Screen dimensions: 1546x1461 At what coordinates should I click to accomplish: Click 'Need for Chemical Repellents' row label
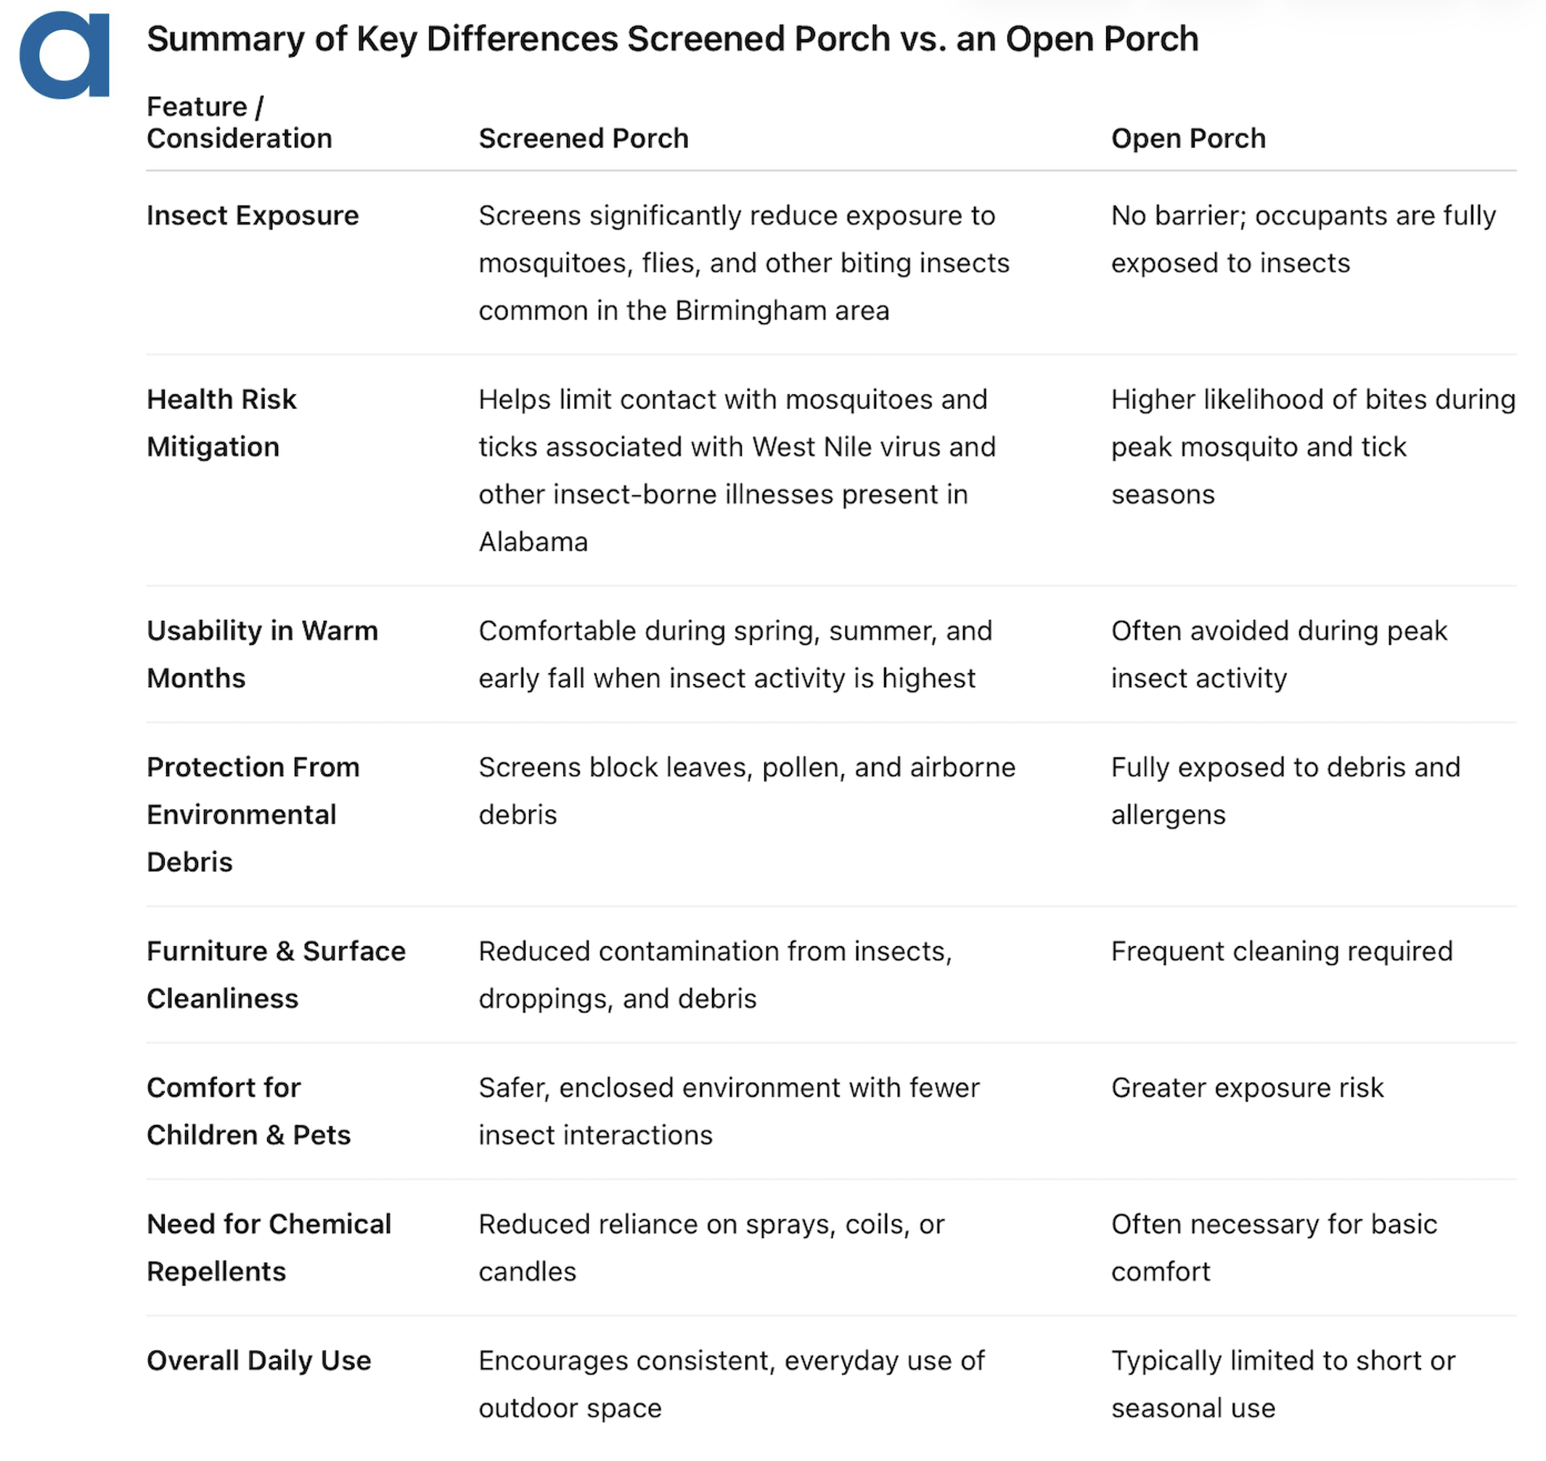269,1248
